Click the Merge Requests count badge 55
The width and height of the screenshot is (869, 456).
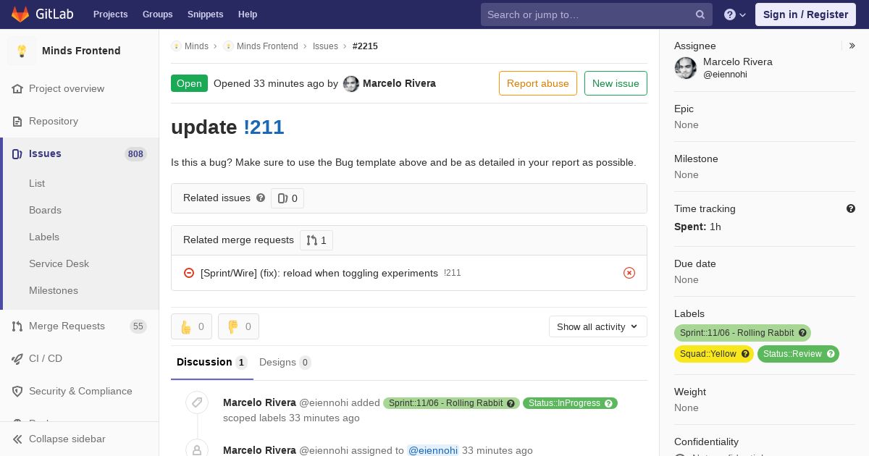[x=138, y=326]
